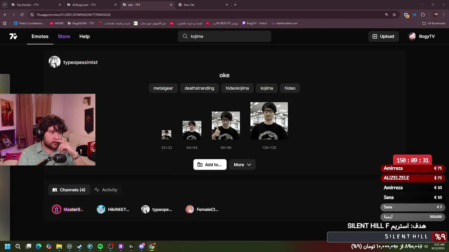449x252 pixels.
Task: Open the 7TV logo home link
Action: (13, 36)
